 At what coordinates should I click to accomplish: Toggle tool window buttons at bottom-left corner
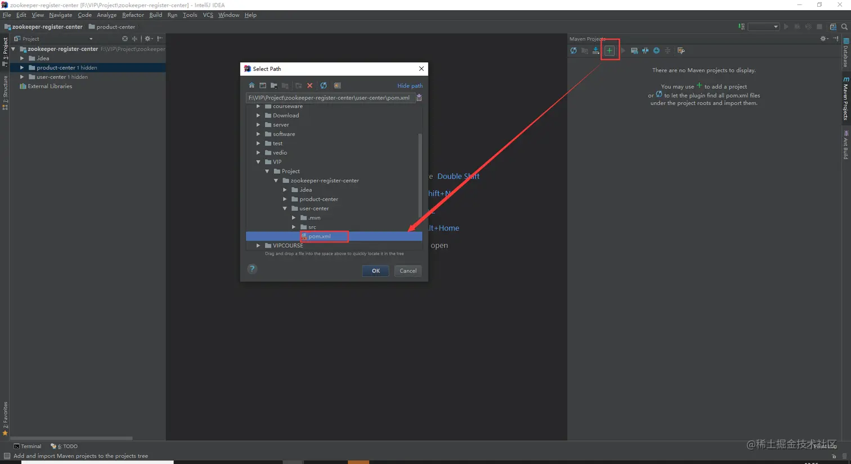pyautogui.click(x=7, y=456)
